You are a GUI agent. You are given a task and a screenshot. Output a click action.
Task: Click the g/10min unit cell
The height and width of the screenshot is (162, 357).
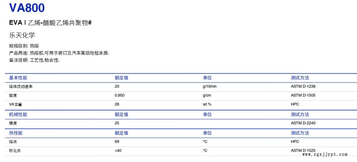[x=210, y=86]
